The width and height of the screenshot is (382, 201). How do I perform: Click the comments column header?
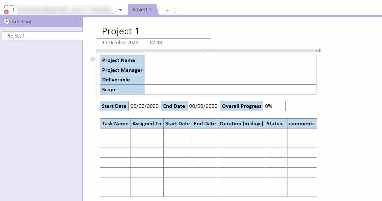tap(302, 124)
